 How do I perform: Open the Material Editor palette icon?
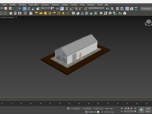[x=110, y=13]
